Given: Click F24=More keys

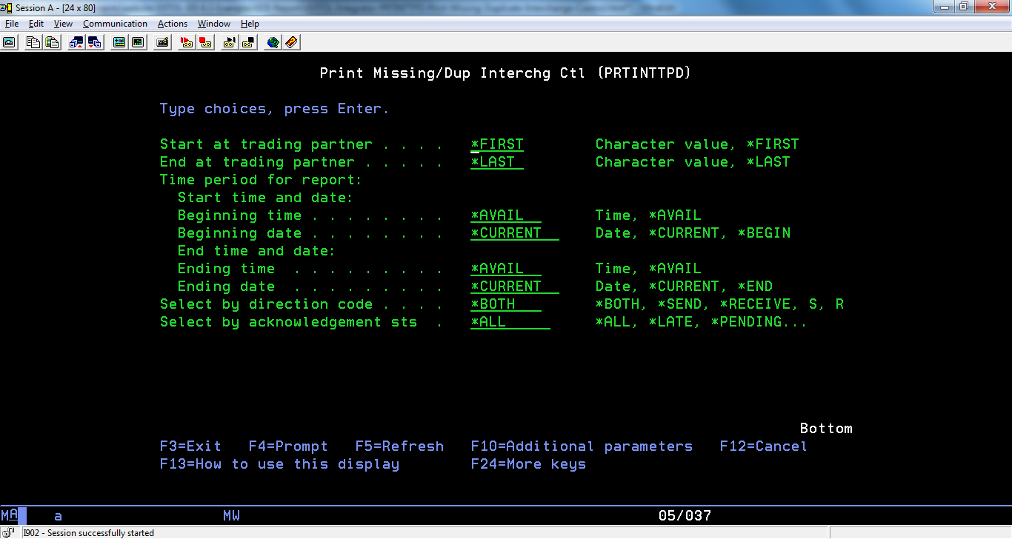Looking at the screenshot, I should coord(528,464).
